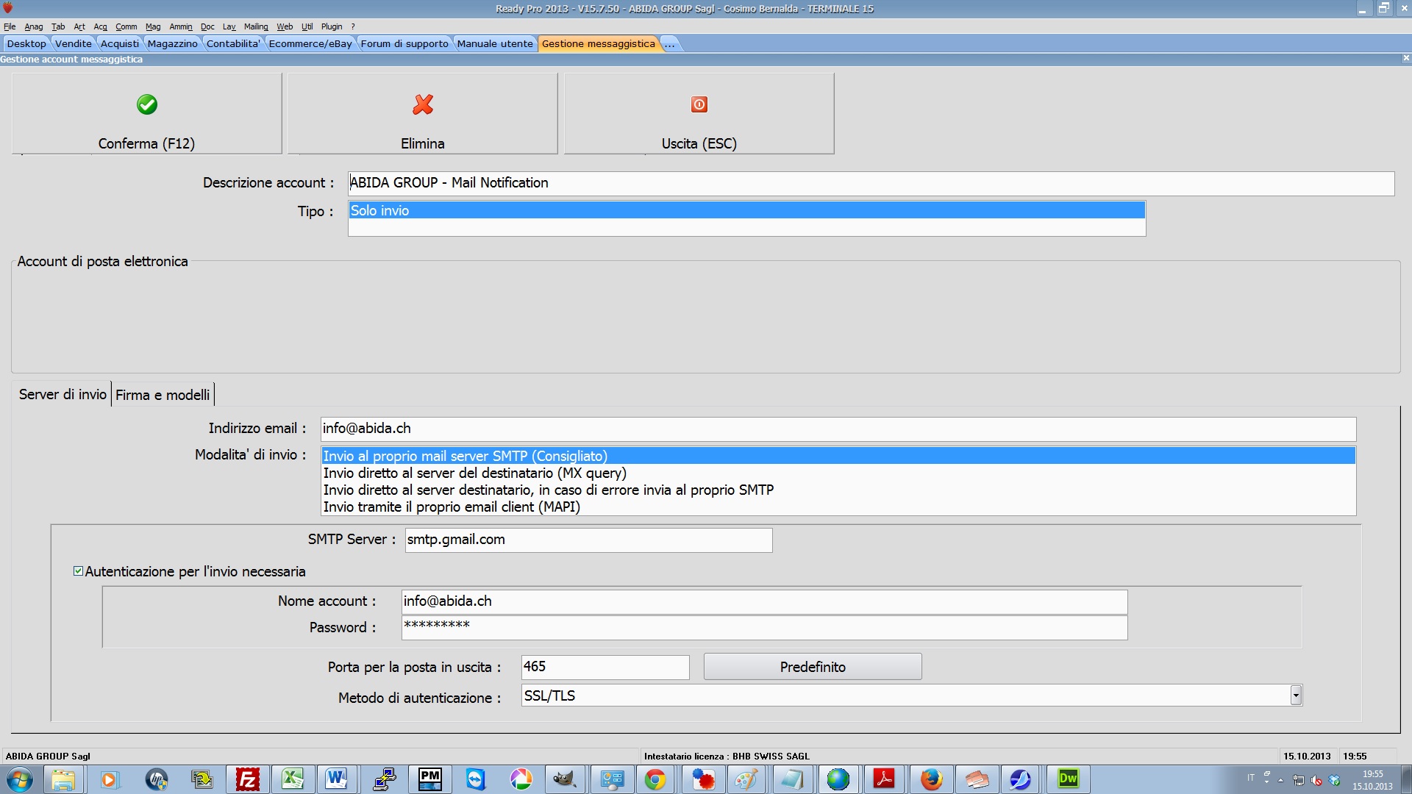Open TeamViewer from the taskbar
The height and width of the screenshot is (794, 1412).
click(476, 779)
